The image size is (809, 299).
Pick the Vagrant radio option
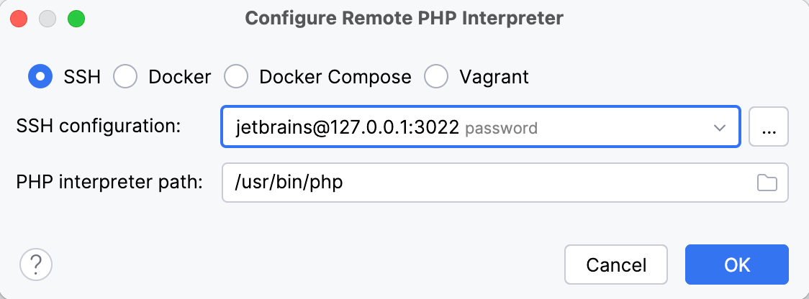(436, 77)
